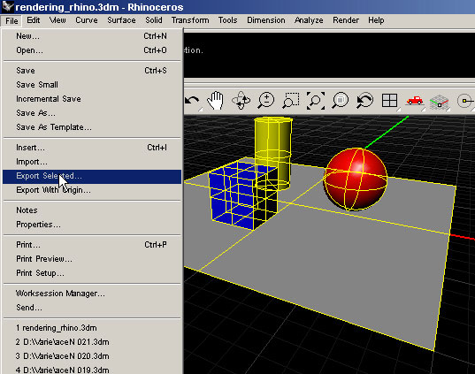The image size is (475, 374).
Task: Select Export Selected... menu entry
Action: coord(92,176)
